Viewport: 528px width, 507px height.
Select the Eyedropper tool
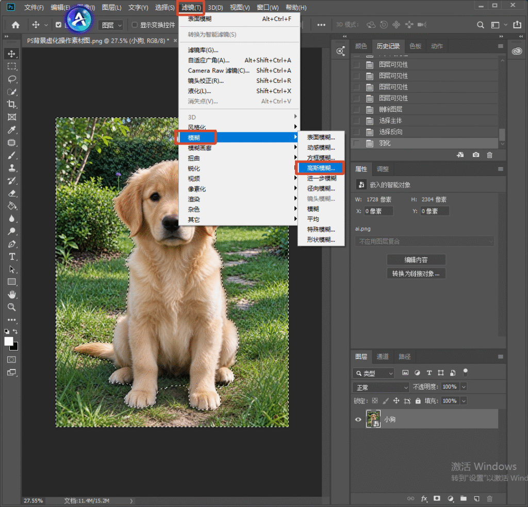coord(12,130)
